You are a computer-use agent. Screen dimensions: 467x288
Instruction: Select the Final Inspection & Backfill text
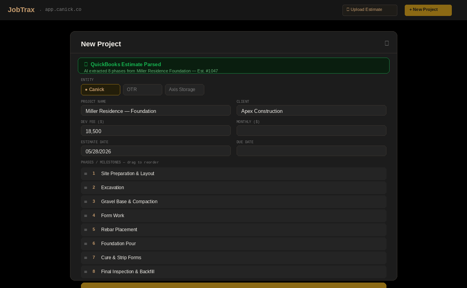pos(128,272)
